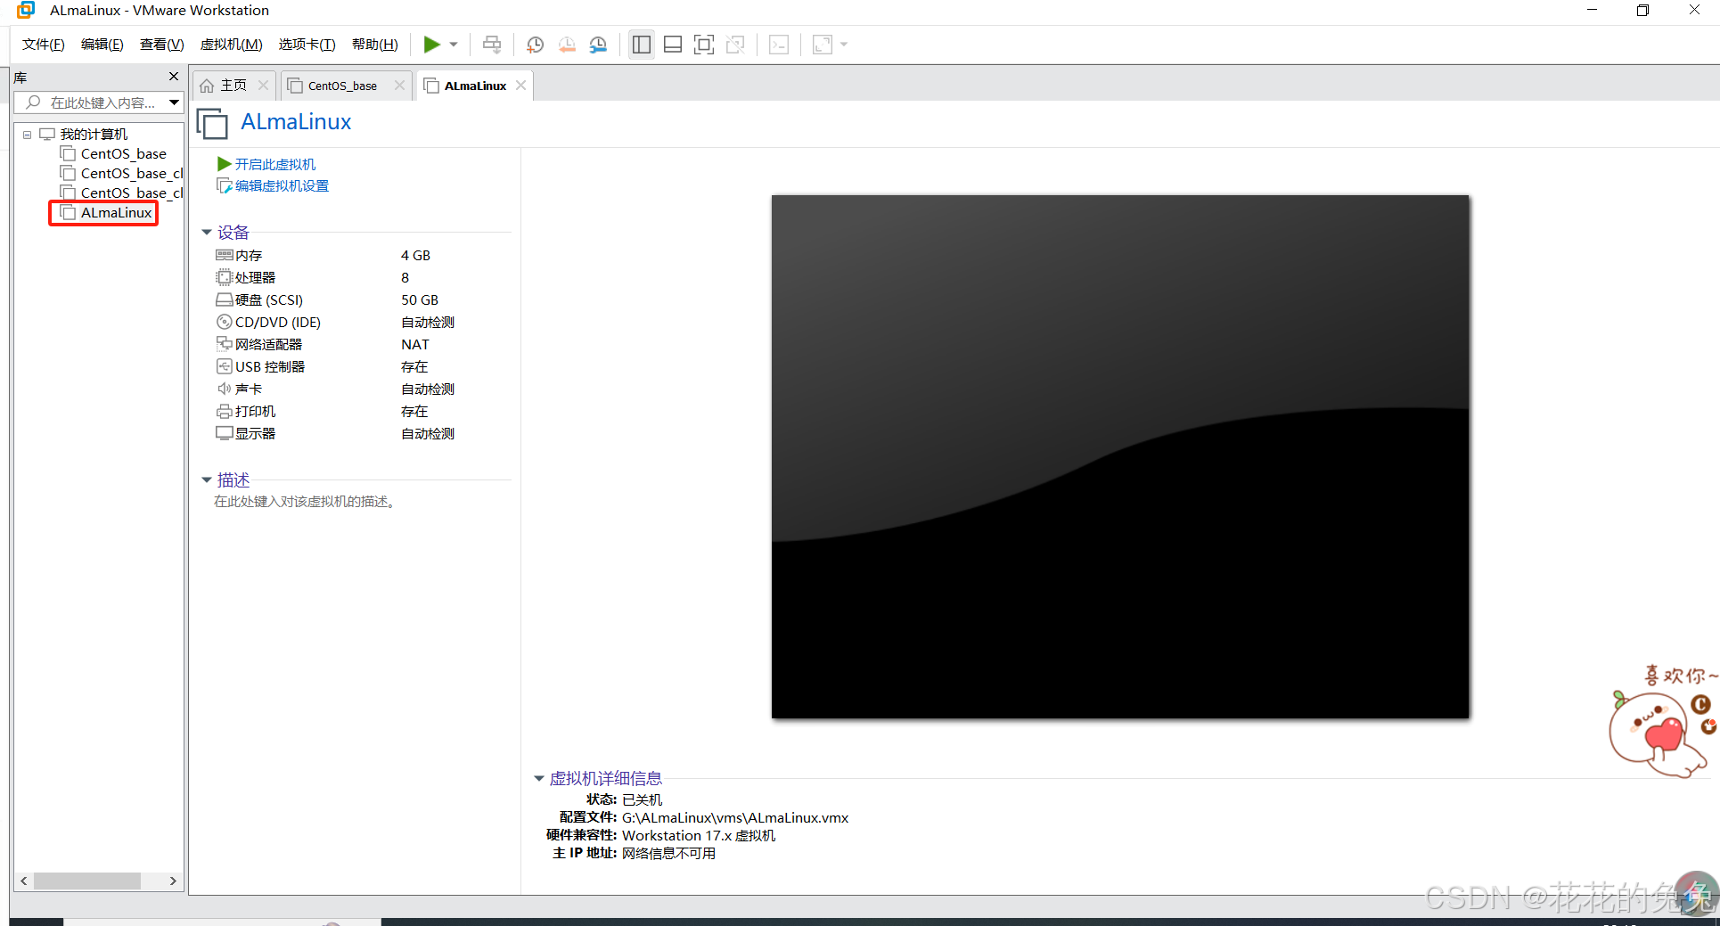The width and height of the screenshot is (1720, 926).
Task: Toggle the library sidebar view icon
Action: click(x=642, y=45)
